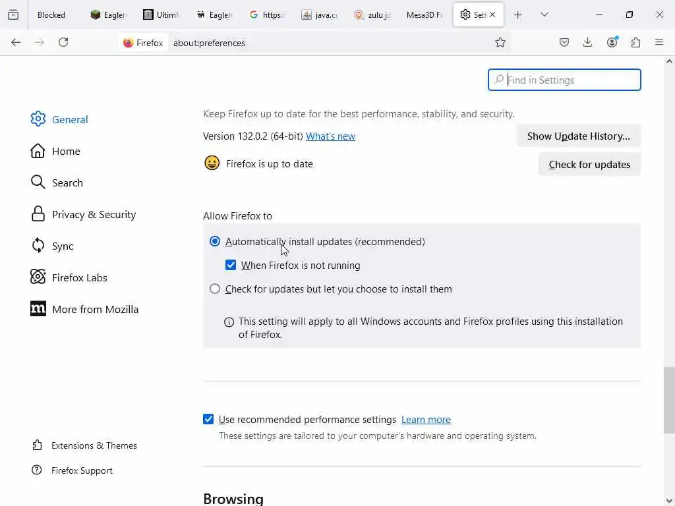Switch to the Mesa3D tab
This screenshot has height=506, width=675.
pyautogui.click(x=424, y=14)
